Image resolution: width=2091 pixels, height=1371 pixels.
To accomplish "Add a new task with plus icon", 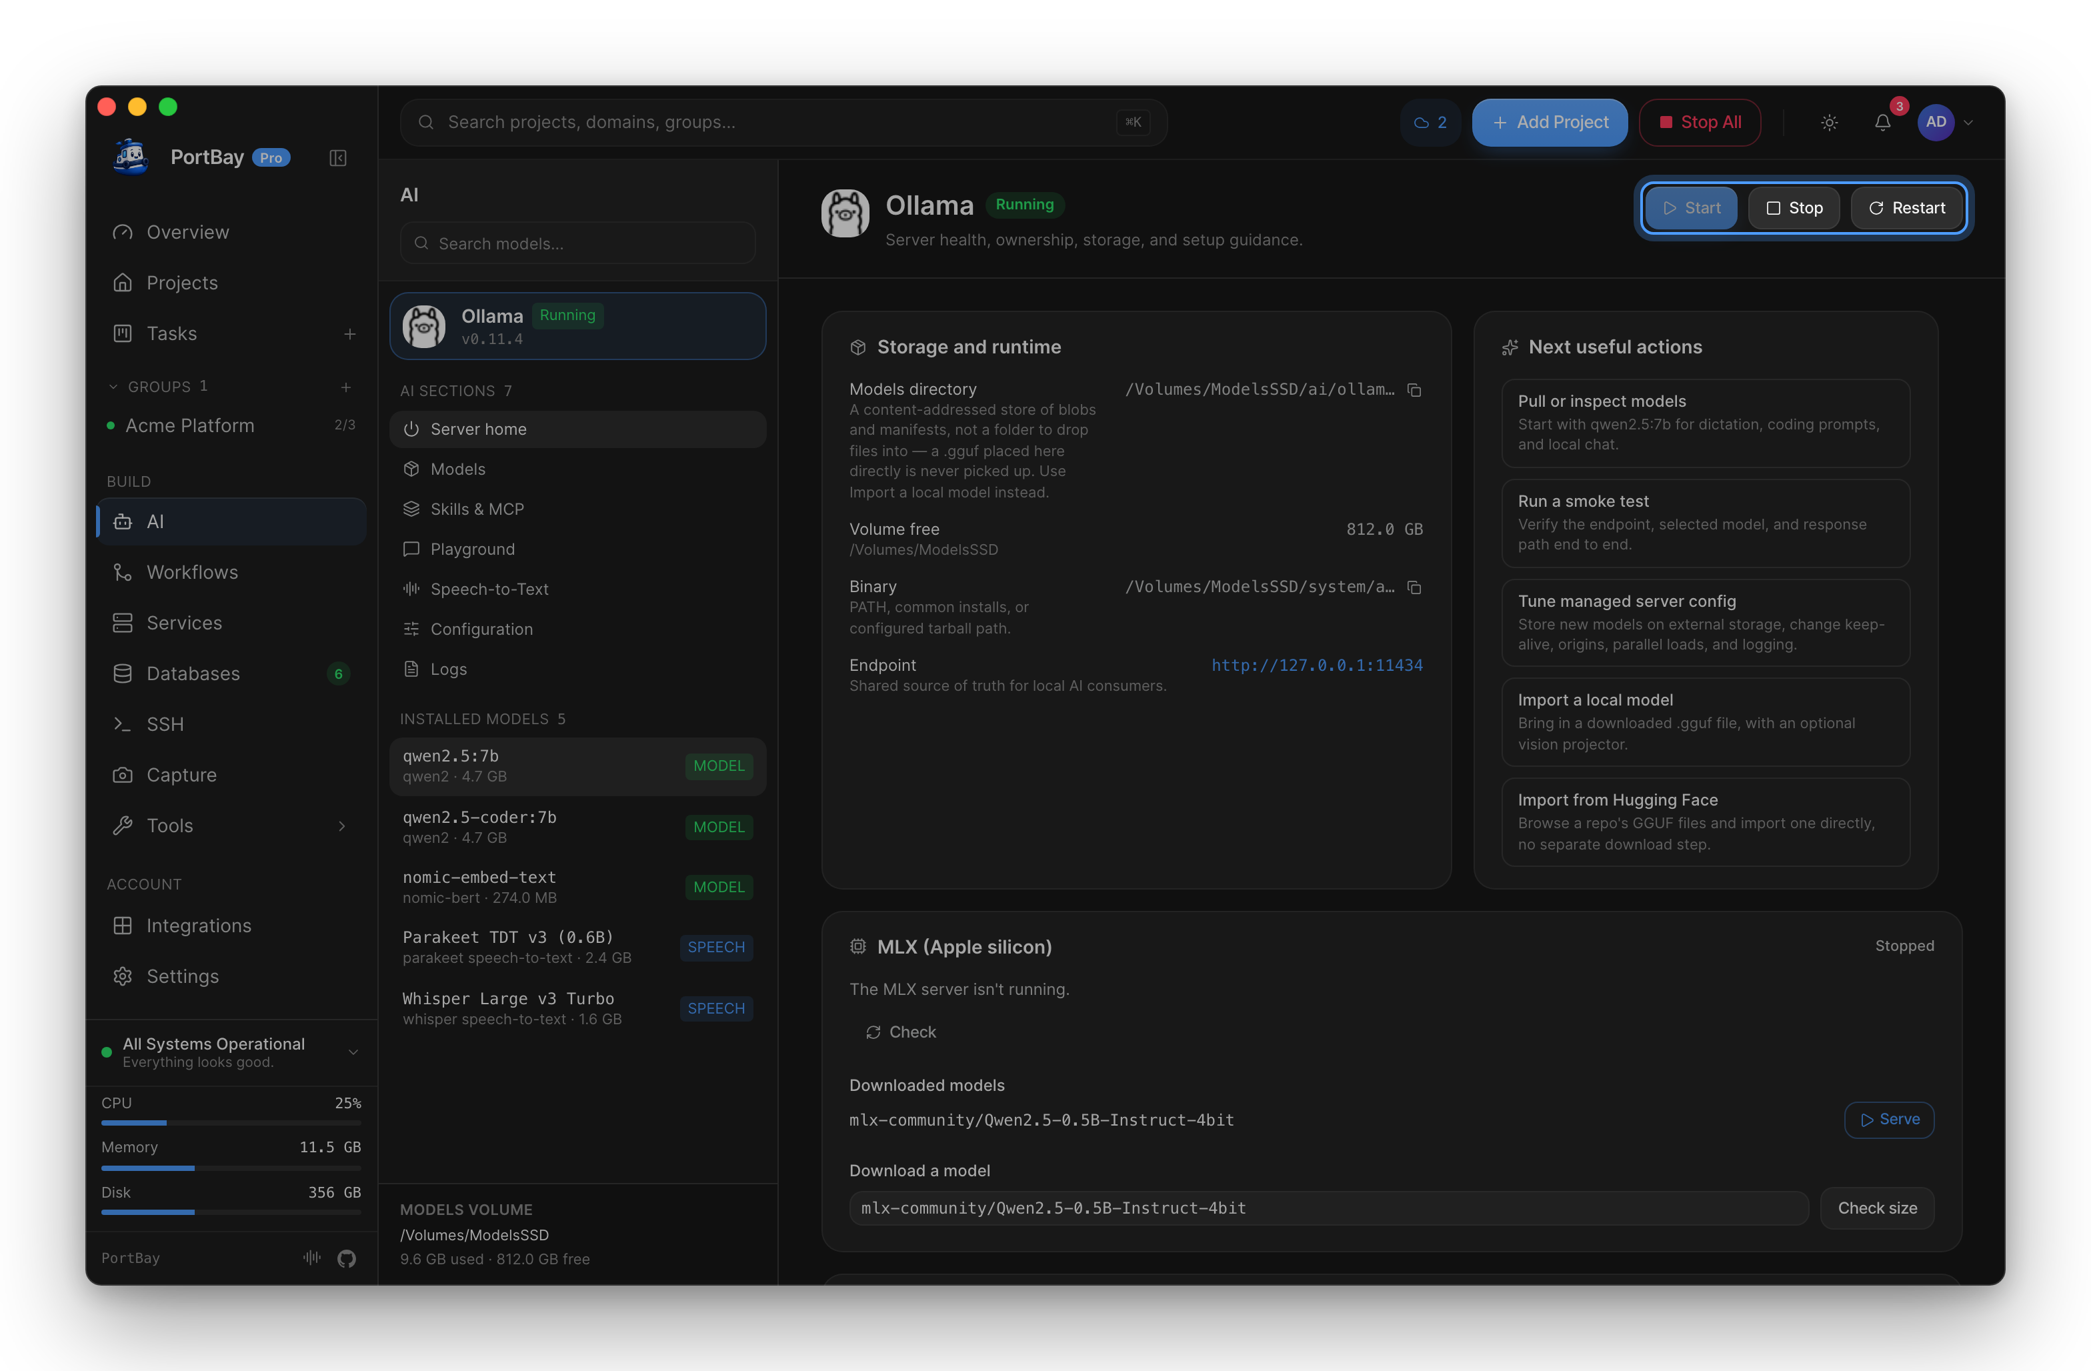I will point(349,334).
